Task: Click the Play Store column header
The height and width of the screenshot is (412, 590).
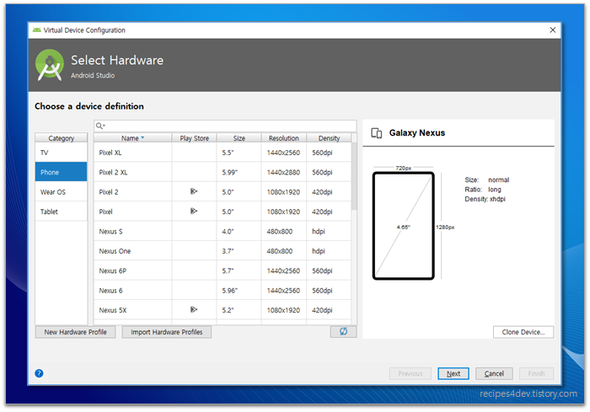Action: [x=194, y=138]
